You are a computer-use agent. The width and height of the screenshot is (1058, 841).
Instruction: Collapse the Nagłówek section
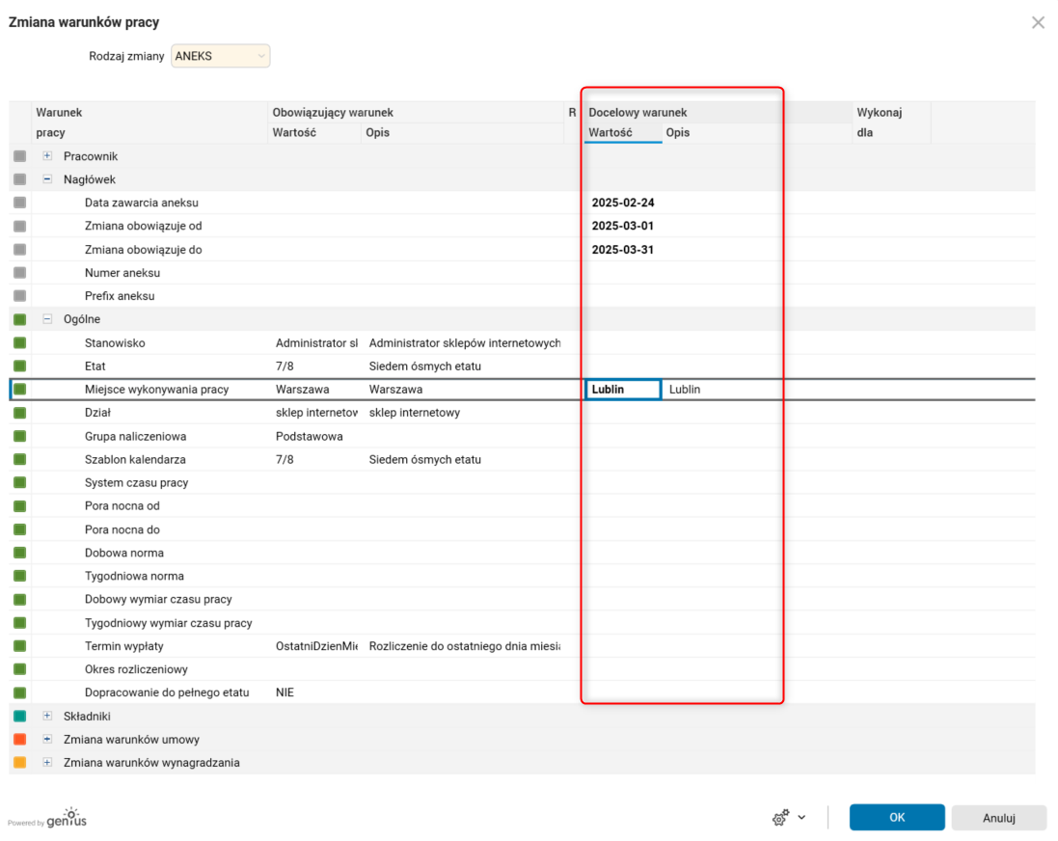point(47,179)
